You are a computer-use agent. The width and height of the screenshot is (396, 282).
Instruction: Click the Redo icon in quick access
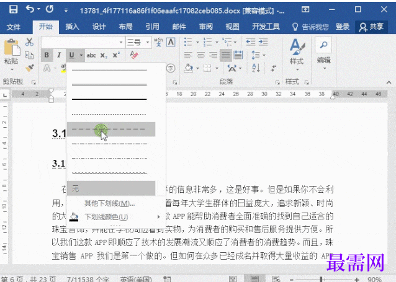click(50, 10)
